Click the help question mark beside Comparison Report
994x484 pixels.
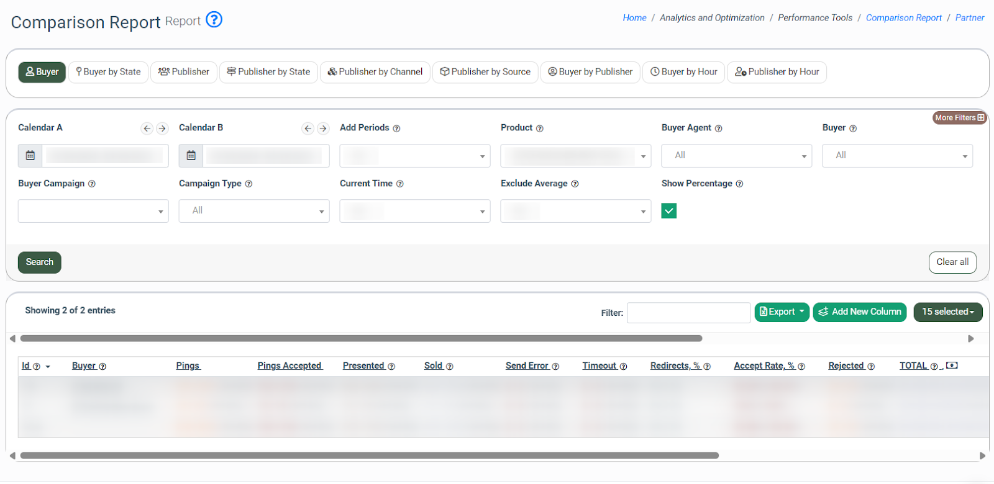(214, 20)
